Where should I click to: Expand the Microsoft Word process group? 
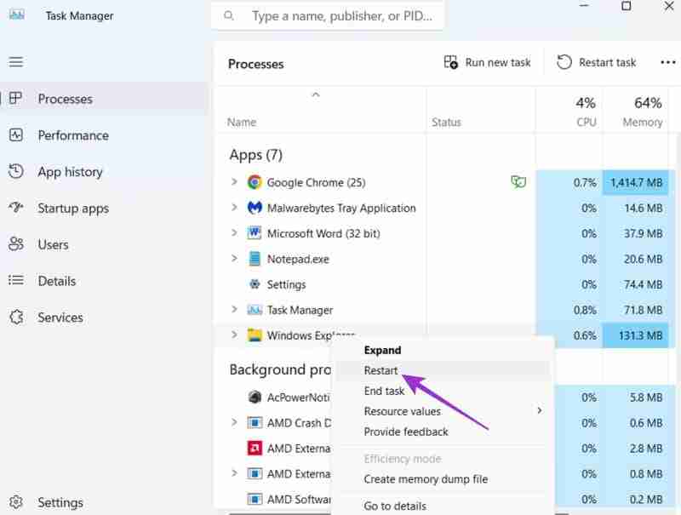pos(234,232)
